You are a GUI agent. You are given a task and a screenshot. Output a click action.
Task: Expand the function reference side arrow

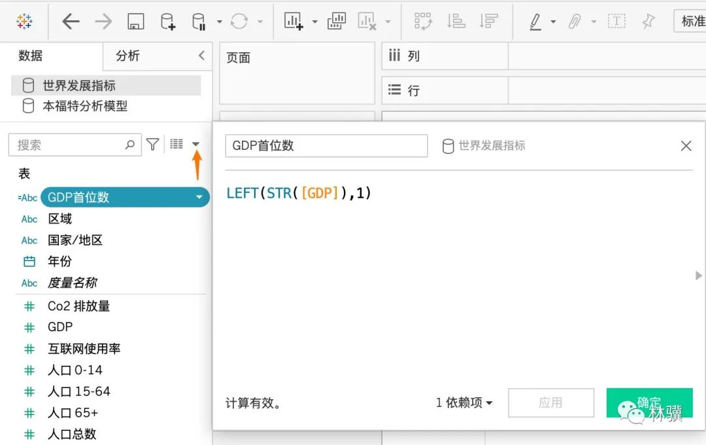coord(698,276)
